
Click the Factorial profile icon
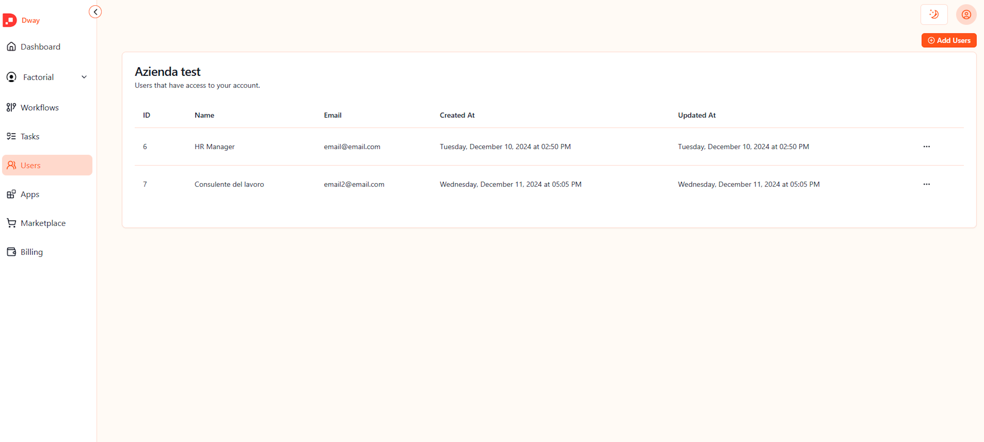[x=12, y=77]
